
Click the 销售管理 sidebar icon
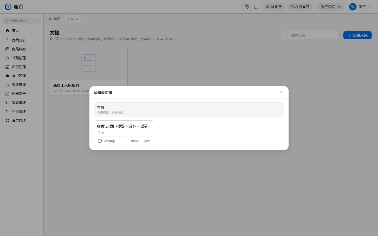click(7, 85)
